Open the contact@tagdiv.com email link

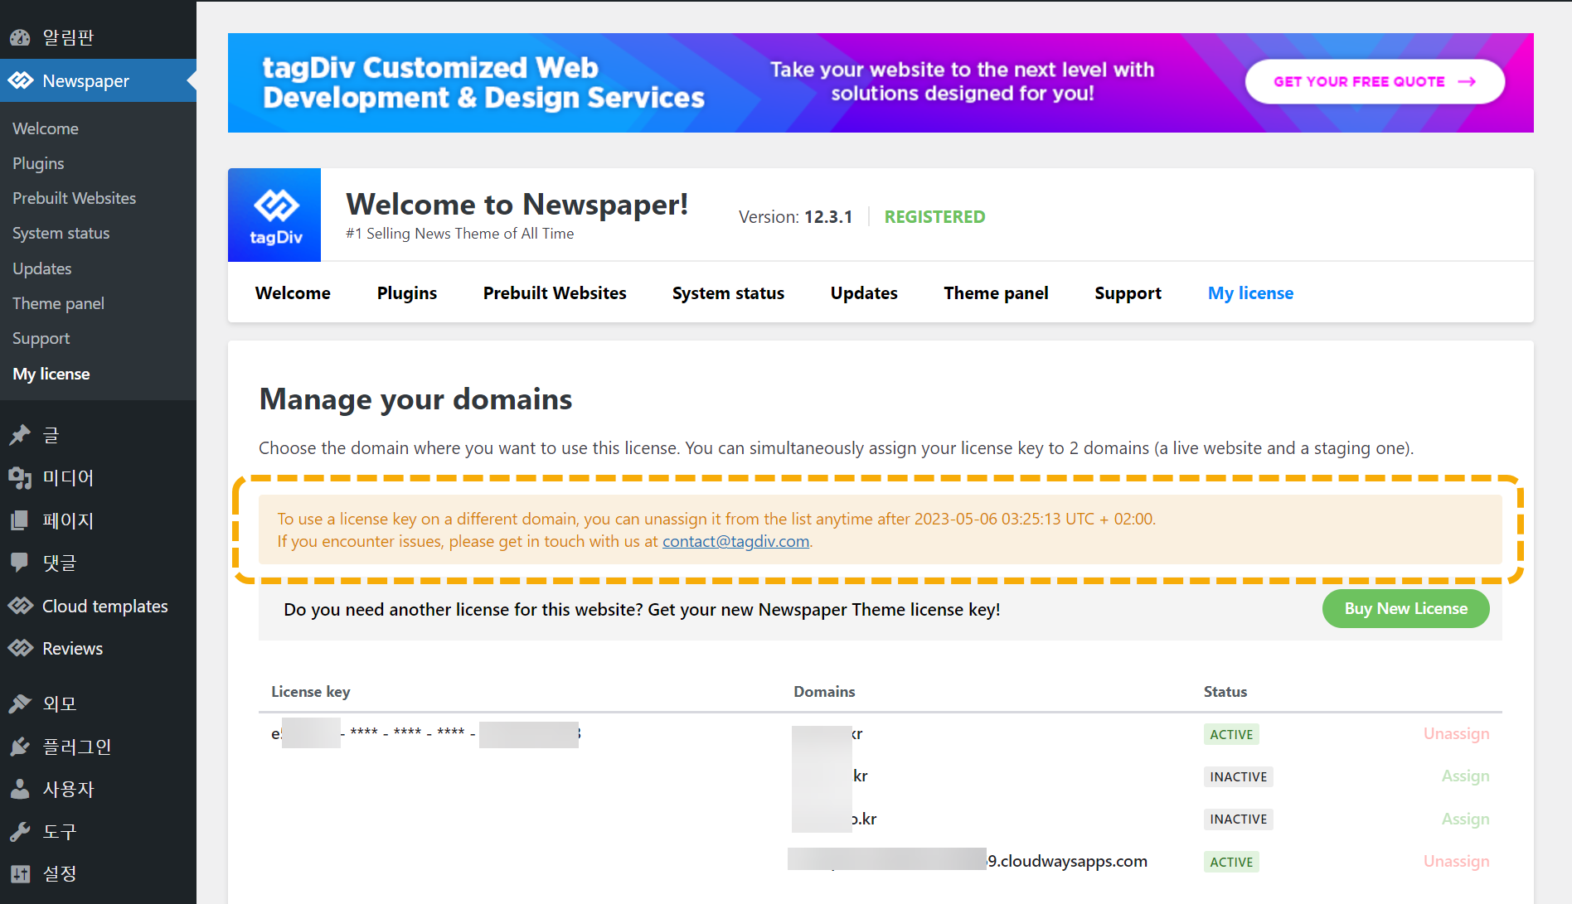735,541
